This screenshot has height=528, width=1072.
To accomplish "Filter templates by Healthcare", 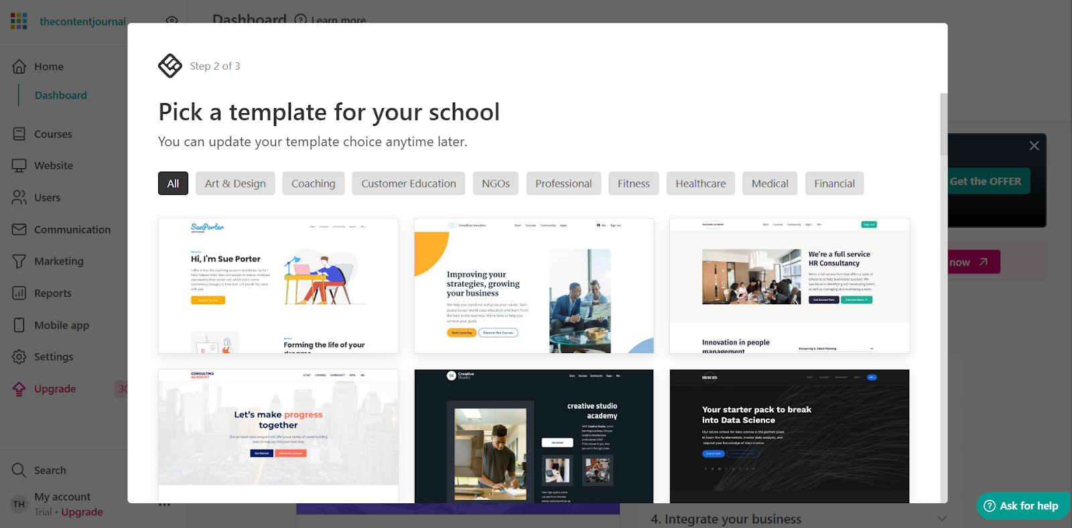I will tap(701, 184).
